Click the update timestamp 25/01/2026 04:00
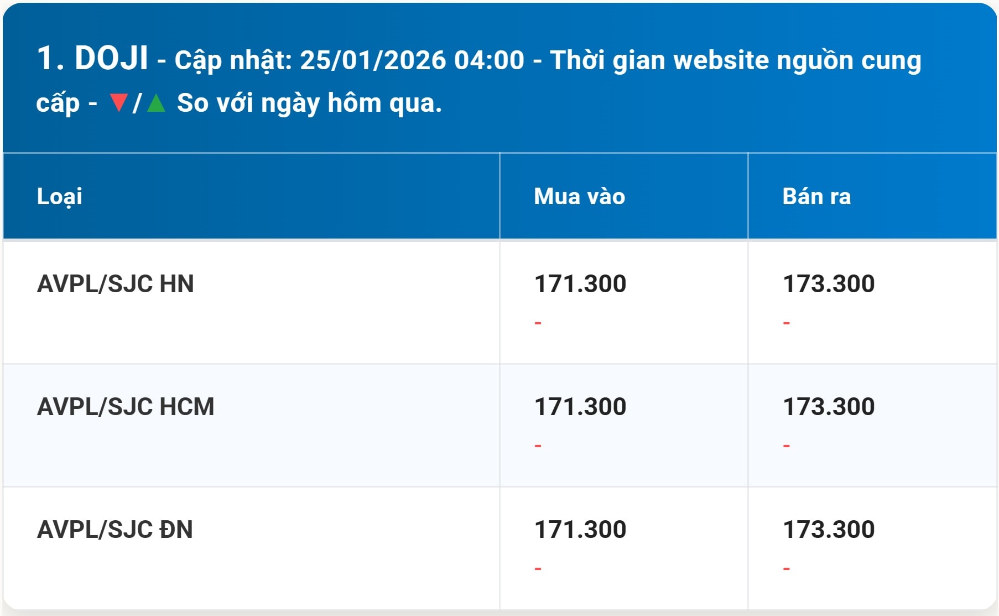This screenshot has height=616, width=999. pyautogui.click(x=412, y=60)
